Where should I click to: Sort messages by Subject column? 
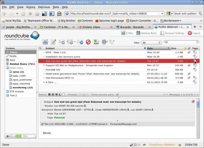coord(50,48)
